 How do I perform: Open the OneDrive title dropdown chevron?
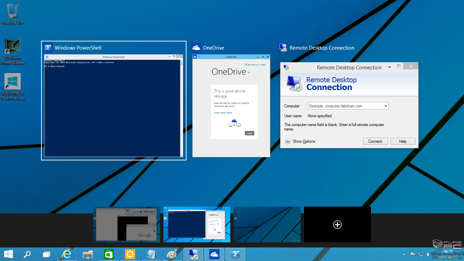(249, 72)
